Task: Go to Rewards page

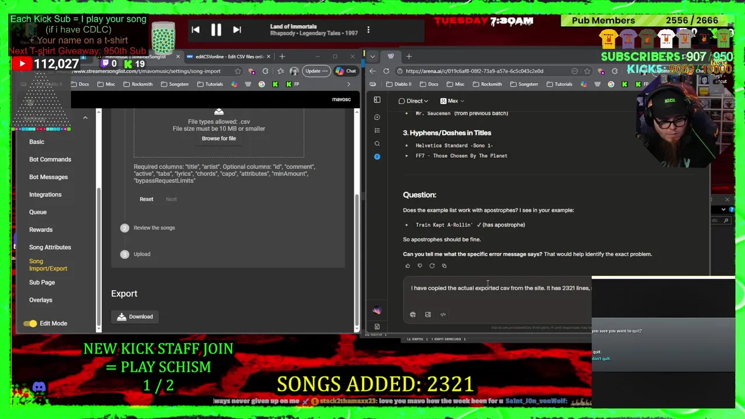Action: point(41,230)
